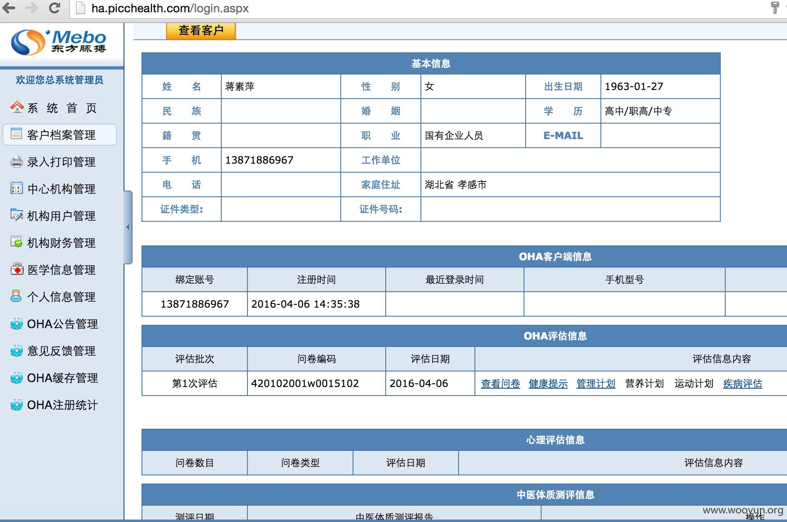
Task: Click the phone number in 手机 row
Action: pyautogui.click(x=259, y=160)
